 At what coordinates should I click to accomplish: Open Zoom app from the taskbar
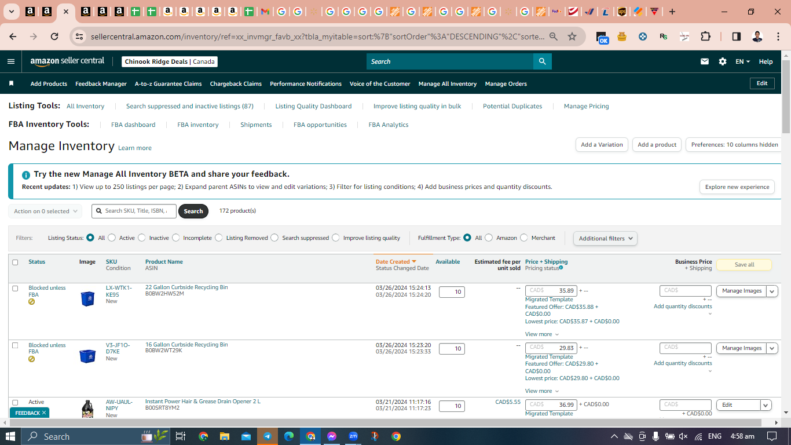tap(353, 436)
